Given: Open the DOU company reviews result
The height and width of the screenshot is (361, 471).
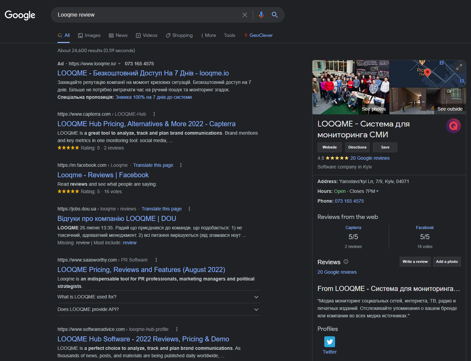Looking at the screenshot, I should (x=117, y=219).
